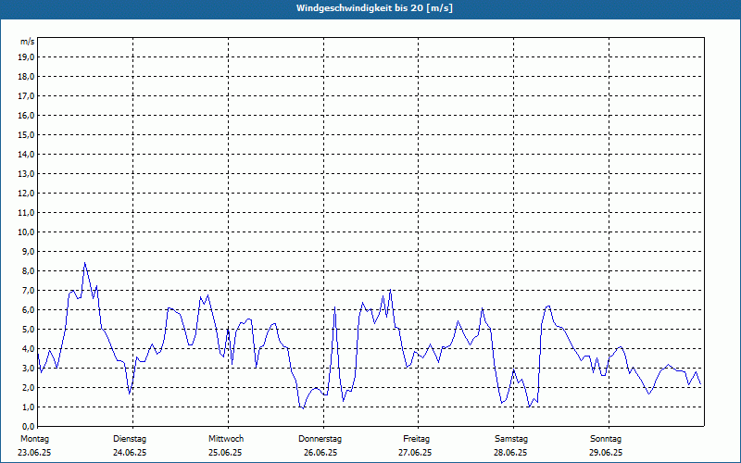This screenshot has width=741, height=463.
Task: Click the chart title 'Windgeschwindigkeit bis 20 [m/s]'
Action: pos(374,8)
